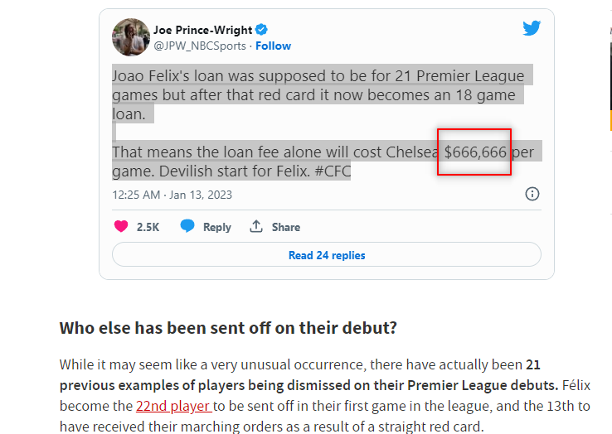Click the 2.5K likes count
This screenshot has height=434, width=612.
pyautogui.click(x=148, y=227)
